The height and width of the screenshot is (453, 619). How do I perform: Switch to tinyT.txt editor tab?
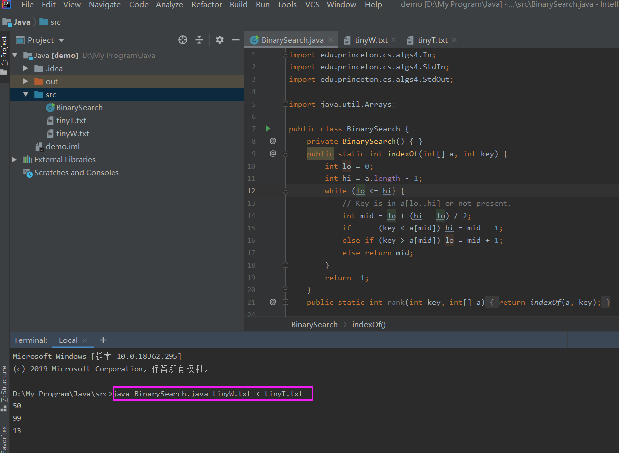(432, 40)
